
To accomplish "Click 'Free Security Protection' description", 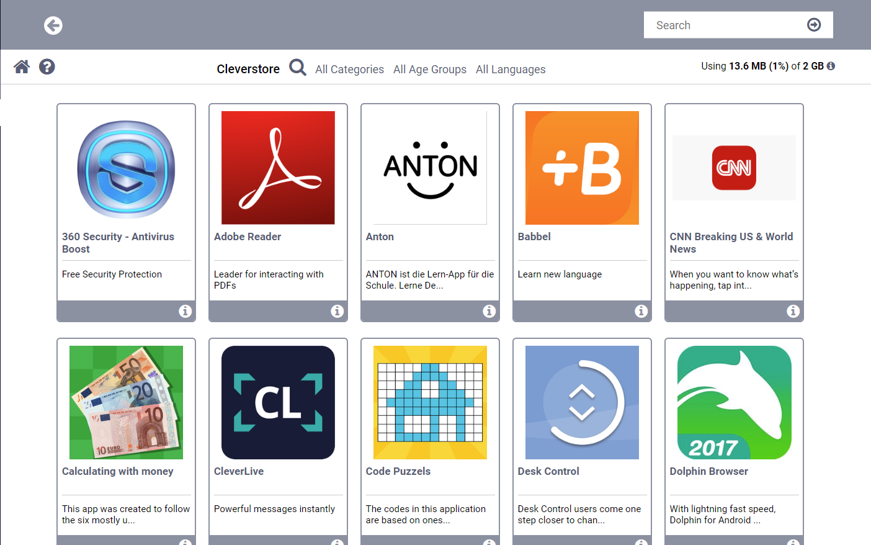I will (x=112, y=274).
